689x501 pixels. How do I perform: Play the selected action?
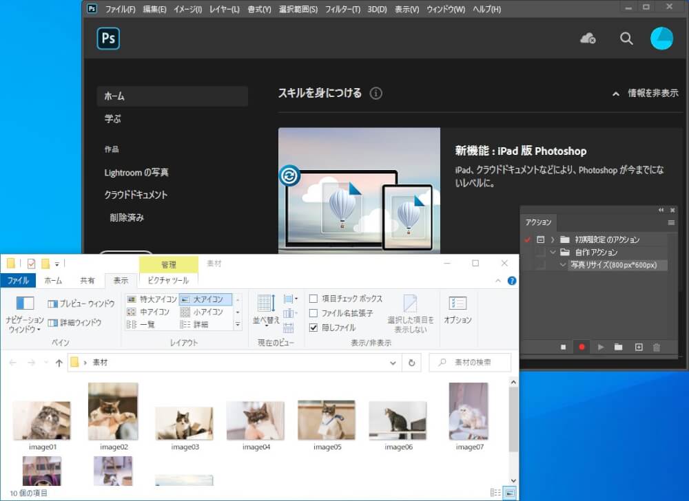[x=601, y=347]
